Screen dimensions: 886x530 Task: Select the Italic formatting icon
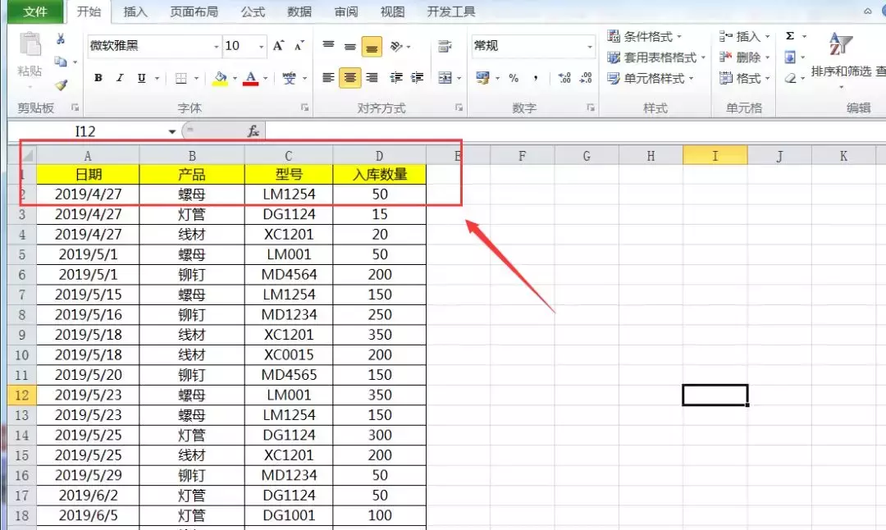(x=120, y=77)
